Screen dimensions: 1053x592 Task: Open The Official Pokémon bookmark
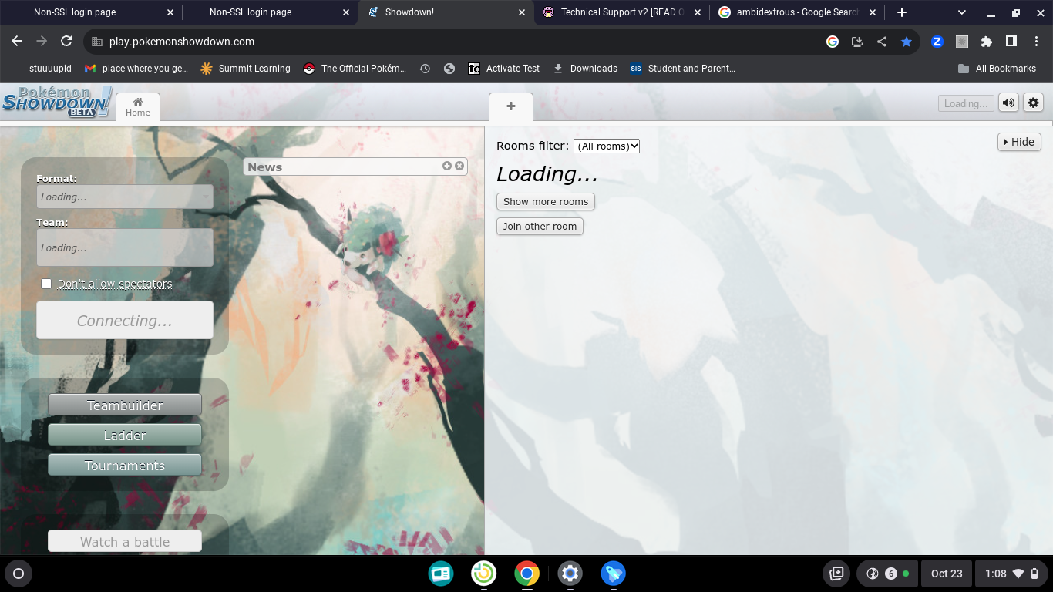point(355,69)
